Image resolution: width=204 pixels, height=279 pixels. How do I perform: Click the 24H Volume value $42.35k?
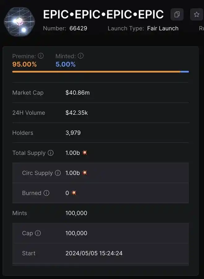(x=76, y=113)
